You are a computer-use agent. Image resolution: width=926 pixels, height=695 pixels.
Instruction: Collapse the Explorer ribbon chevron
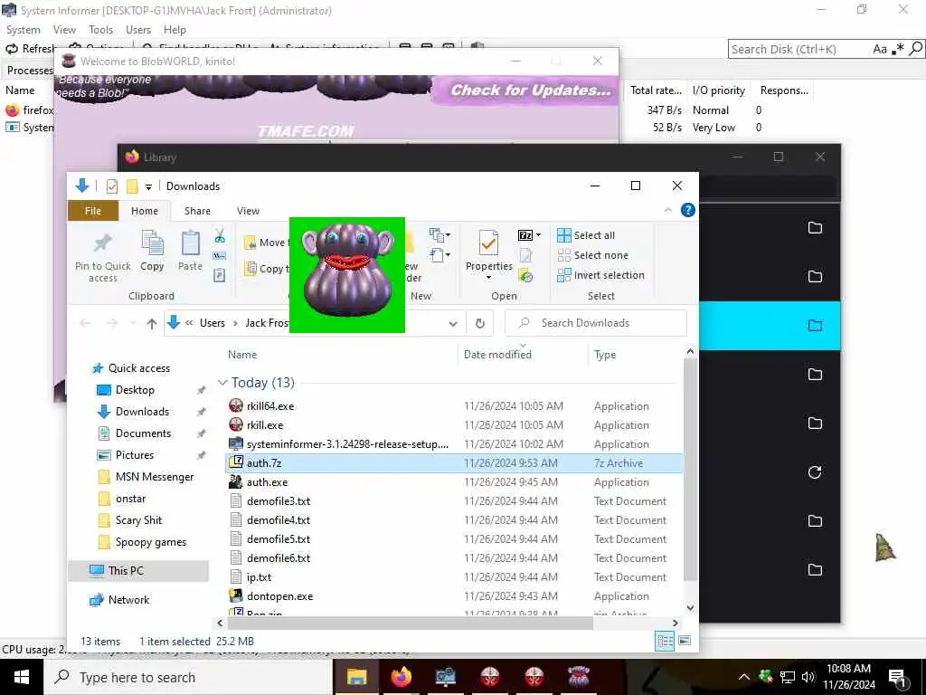[668, 210]
